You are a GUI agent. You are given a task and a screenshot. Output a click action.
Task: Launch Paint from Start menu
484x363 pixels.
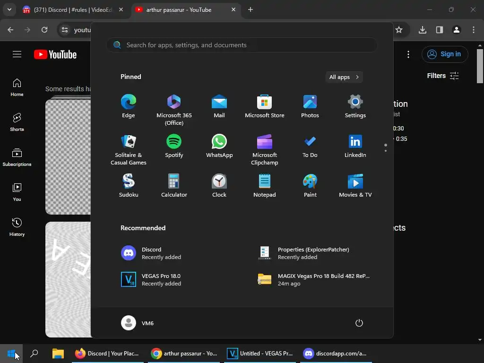[x=310, y=186]
